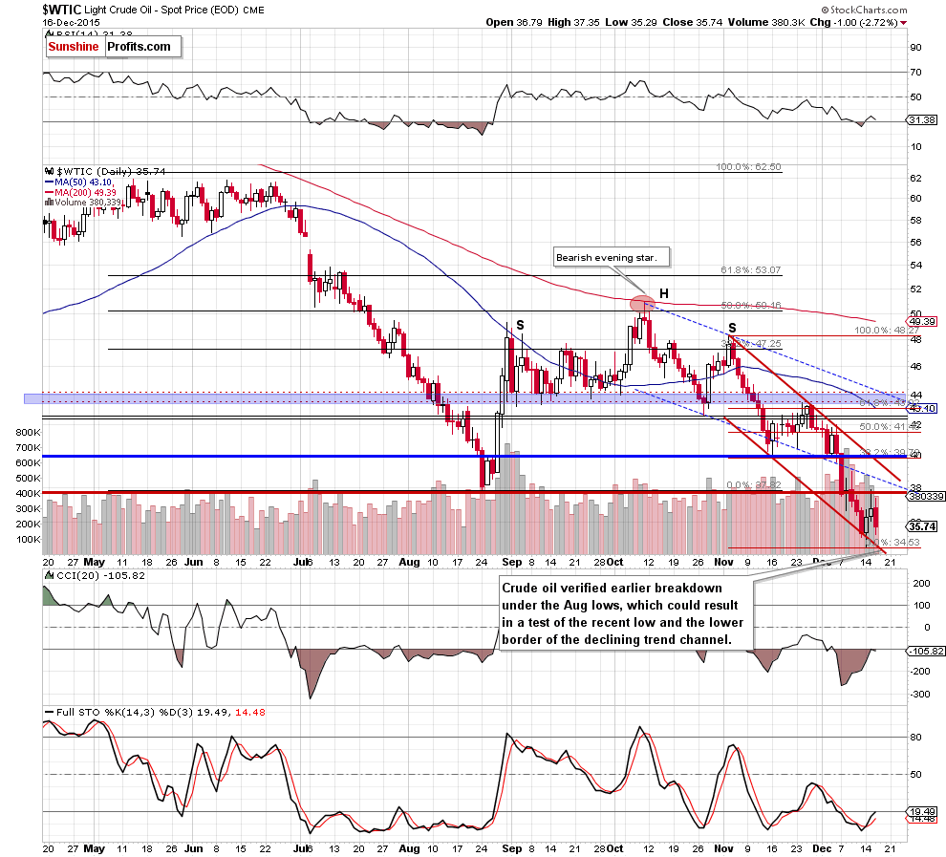Click the red ellipse marking the evening star
The image size is (946, 857).
click(642, 304)
